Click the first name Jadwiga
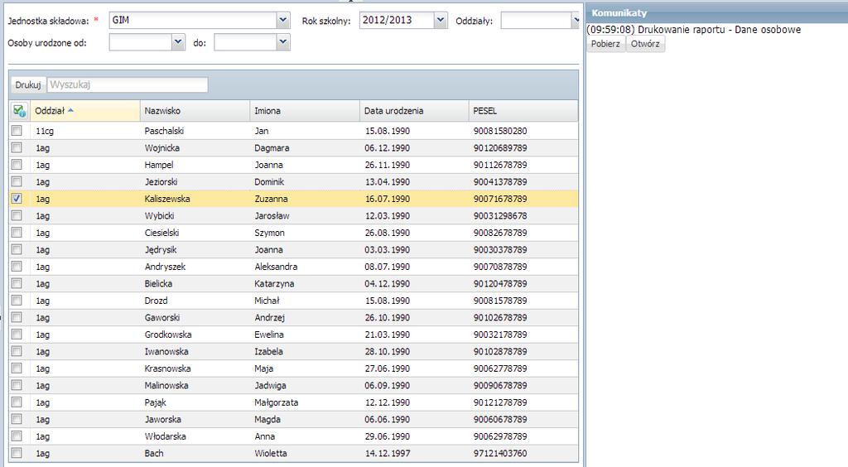 [x=271, y=385]
